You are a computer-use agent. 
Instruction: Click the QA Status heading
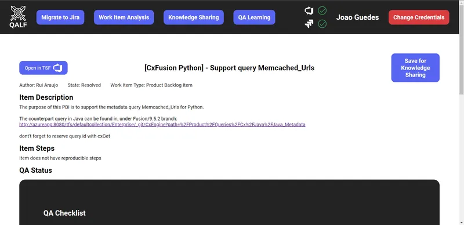(35, 170)
